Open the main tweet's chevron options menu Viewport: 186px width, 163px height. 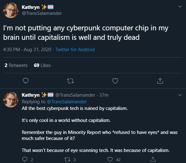tap(180, 7)
